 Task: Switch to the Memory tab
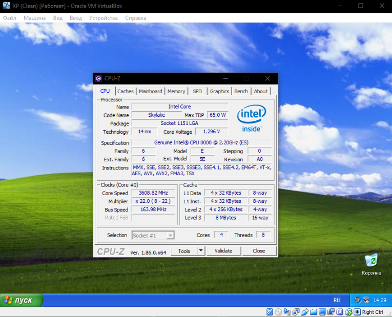click(x=176, y=92)
